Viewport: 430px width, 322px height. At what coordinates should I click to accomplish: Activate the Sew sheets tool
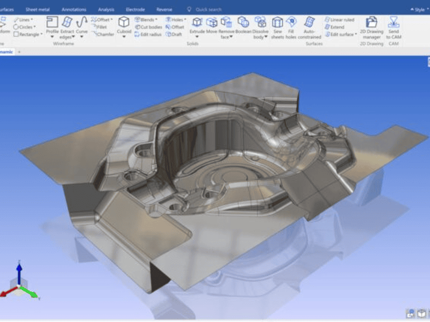coord(277,27)
